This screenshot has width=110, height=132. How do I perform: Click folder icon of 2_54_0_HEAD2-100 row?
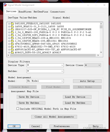point(12,32)
